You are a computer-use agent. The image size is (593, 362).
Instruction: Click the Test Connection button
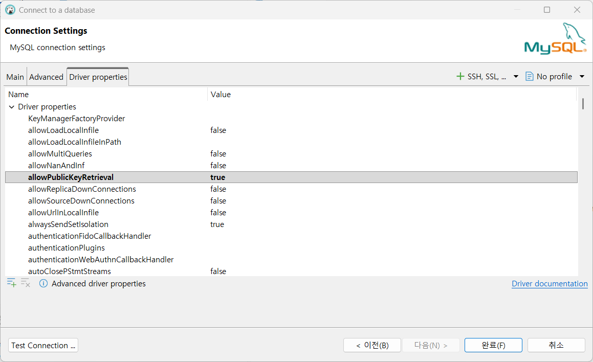click(x=43, y=345)
